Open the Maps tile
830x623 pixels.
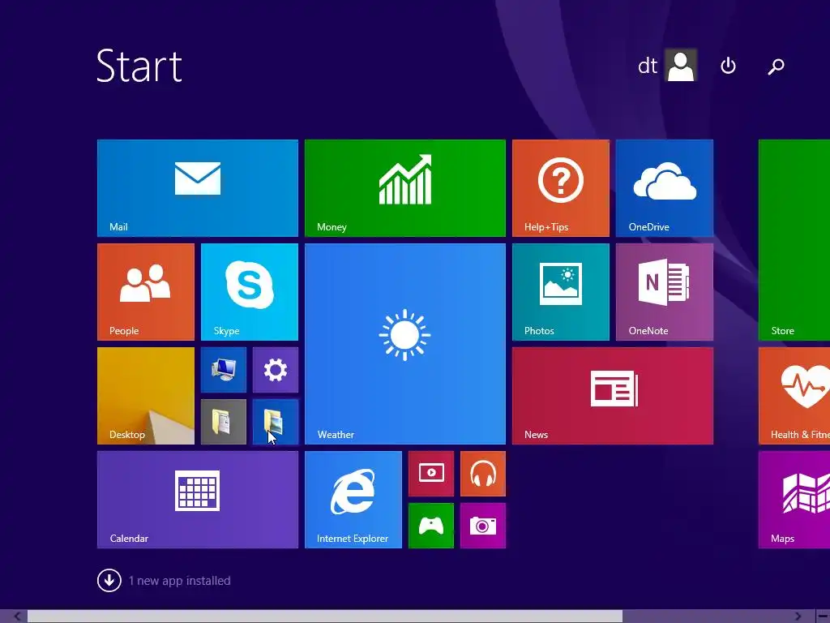tap(794, 500)
